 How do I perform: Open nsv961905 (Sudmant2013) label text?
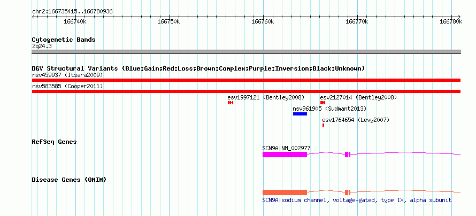tap(329, 109)
